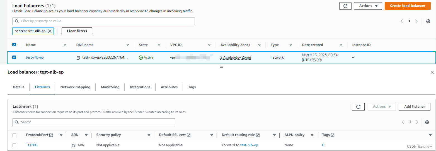Open Default routing rule external info icon
Screen dimensions: 436x151
point(258,135)
